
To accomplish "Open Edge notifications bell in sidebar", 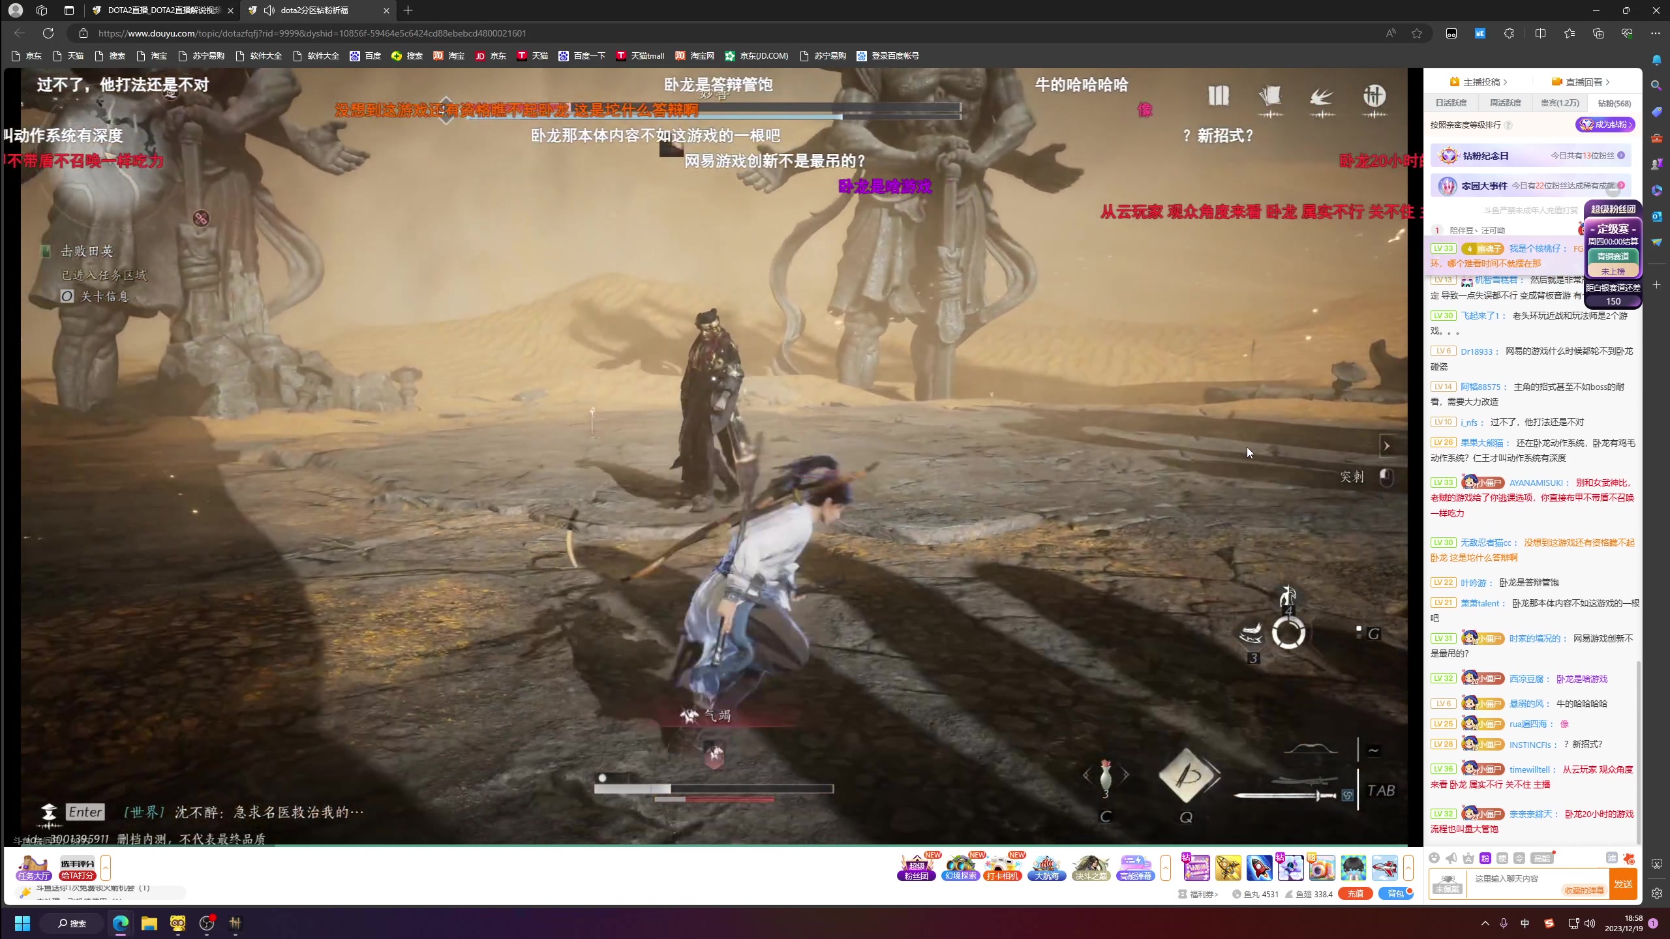I will pyautogui.click(x=1656, y=60).
